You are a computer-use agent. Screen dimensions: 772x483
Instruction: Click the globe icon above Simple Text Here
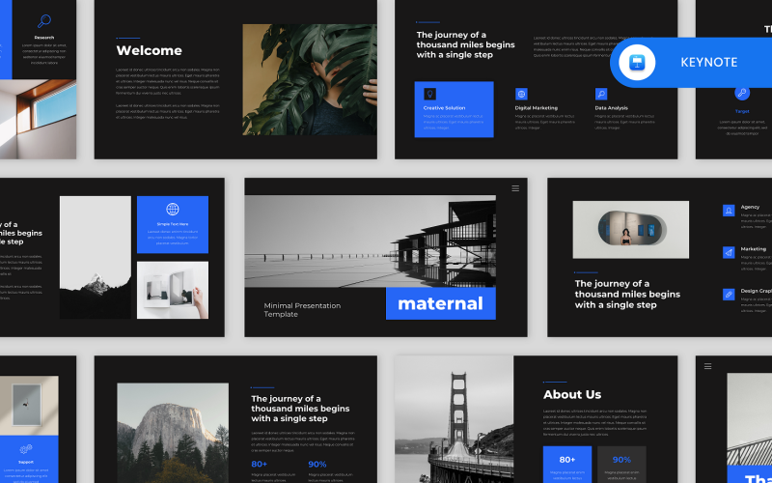click(173, 209)
